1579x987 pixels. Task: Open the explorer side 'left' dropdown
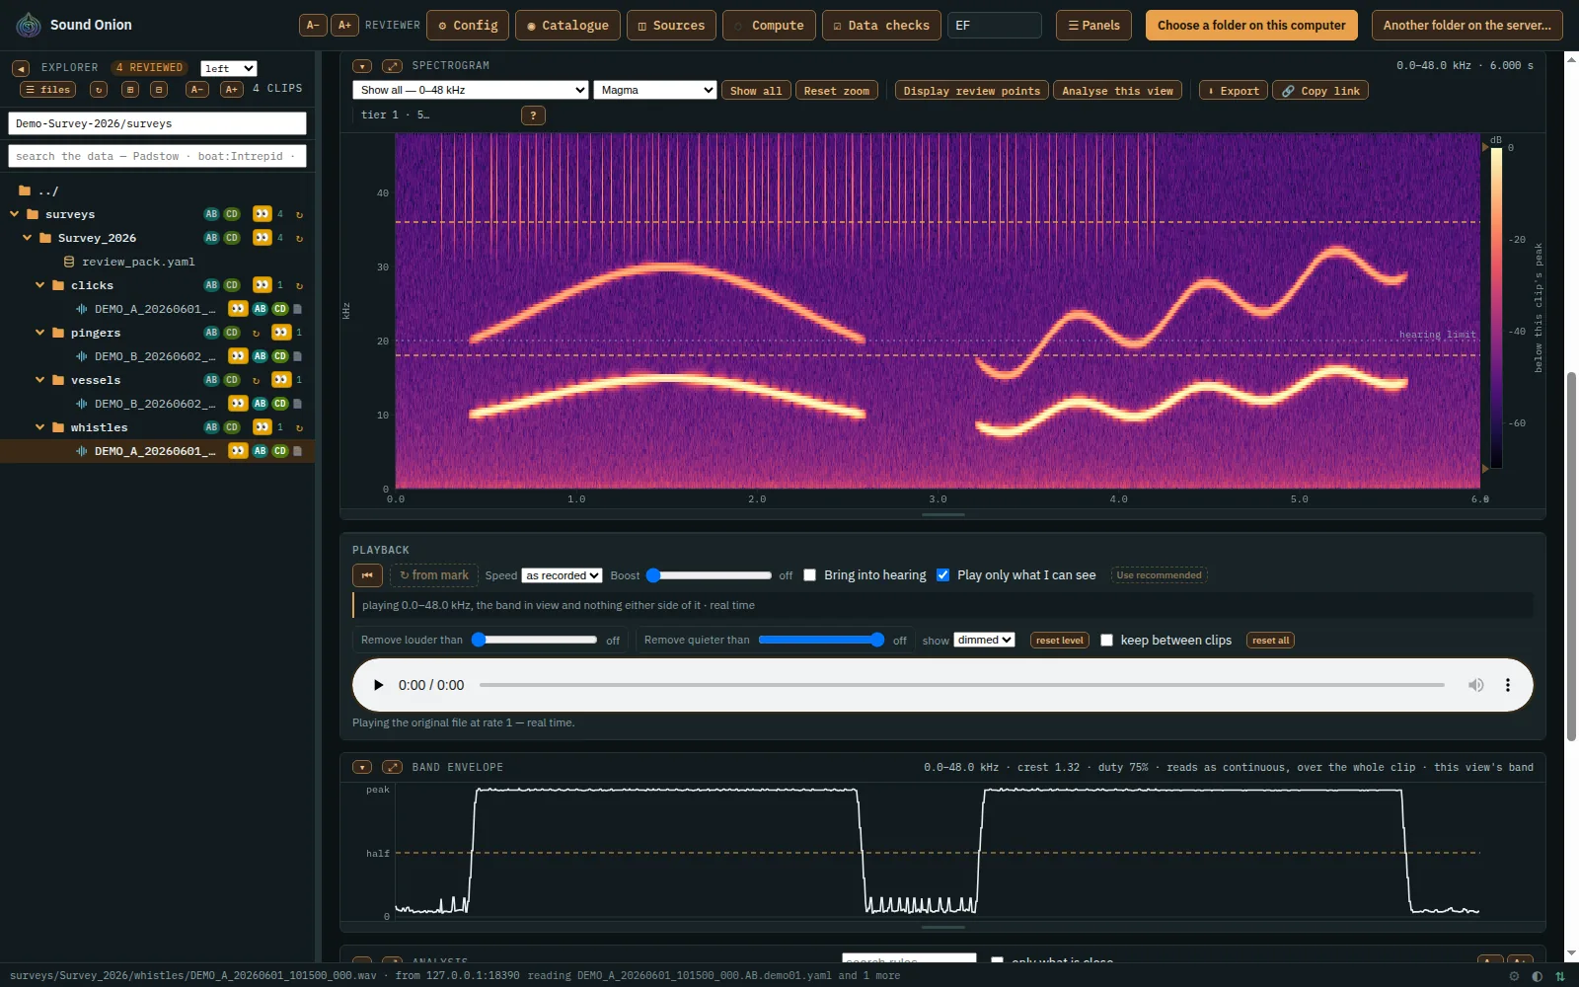(x=229, y=68)
